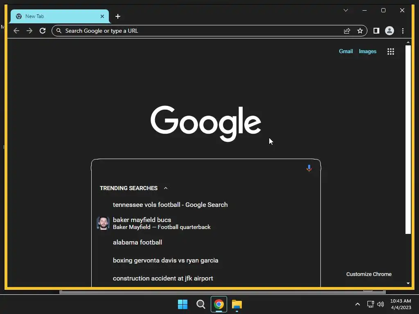The image size is (419, 314).
Task: Click the vertical page scrollbar
Action: [x=408, y=139]
